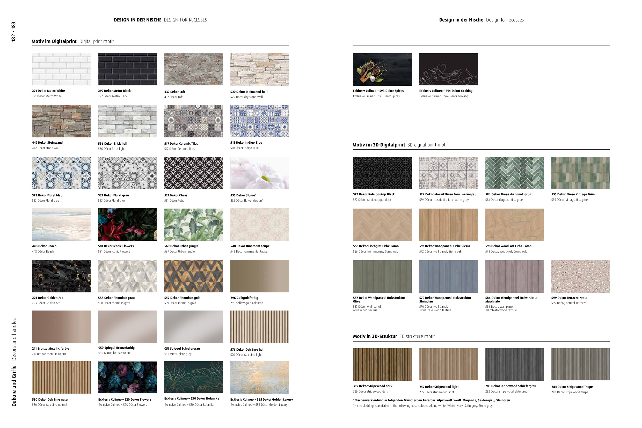Select the Exklusiv Culineo 593 Dekor Spices image
Image resolution: width=642 pixels, height=428 pixels.
[382, 69]
